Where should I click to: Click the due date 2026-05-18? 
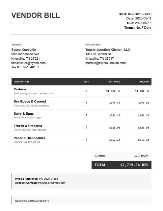[143, 23]
